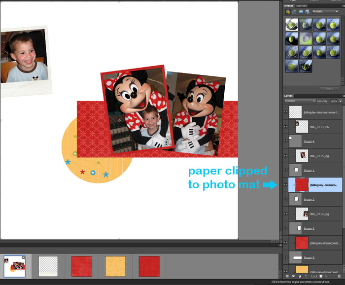
Task: Open the Effects panel flyout menu
Action: (x=344, y=6)
